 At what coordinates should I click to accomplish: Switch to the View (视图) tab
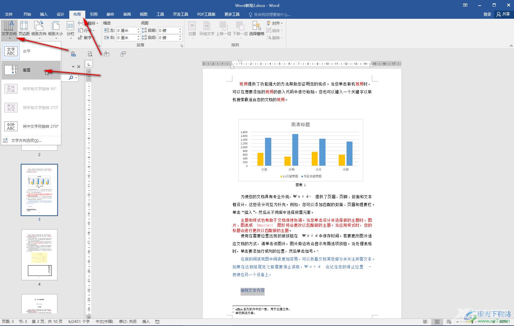tap(144, 14)
